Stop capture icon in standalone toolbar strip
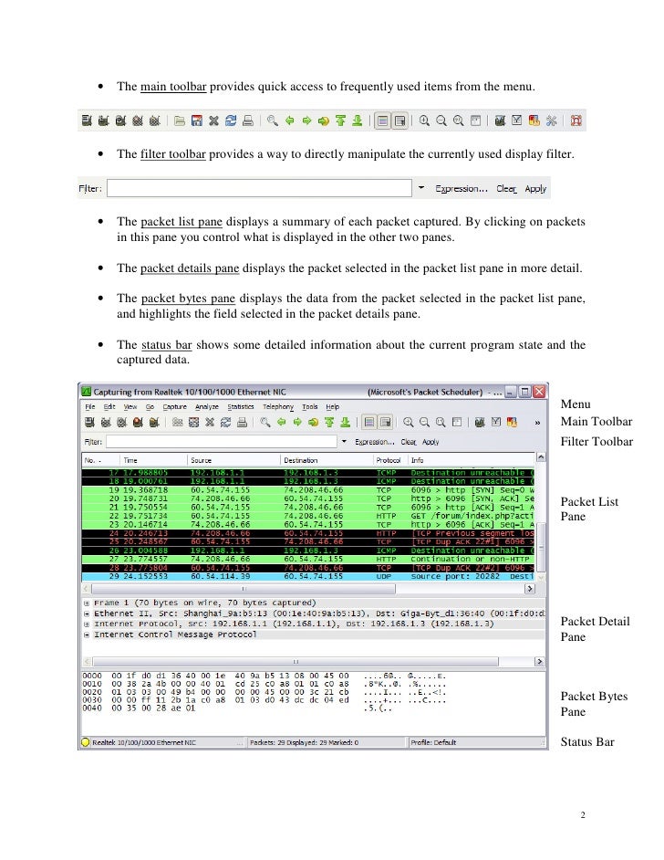The image size is (664, 860). 138,121
